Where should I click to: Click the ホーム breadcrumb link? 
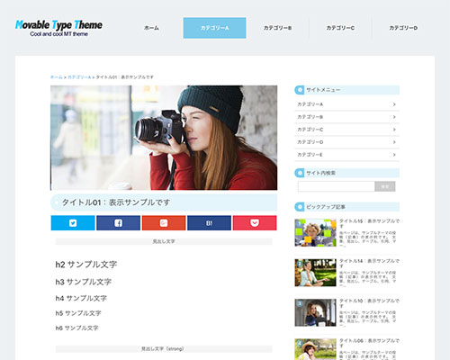coord(57,77)
